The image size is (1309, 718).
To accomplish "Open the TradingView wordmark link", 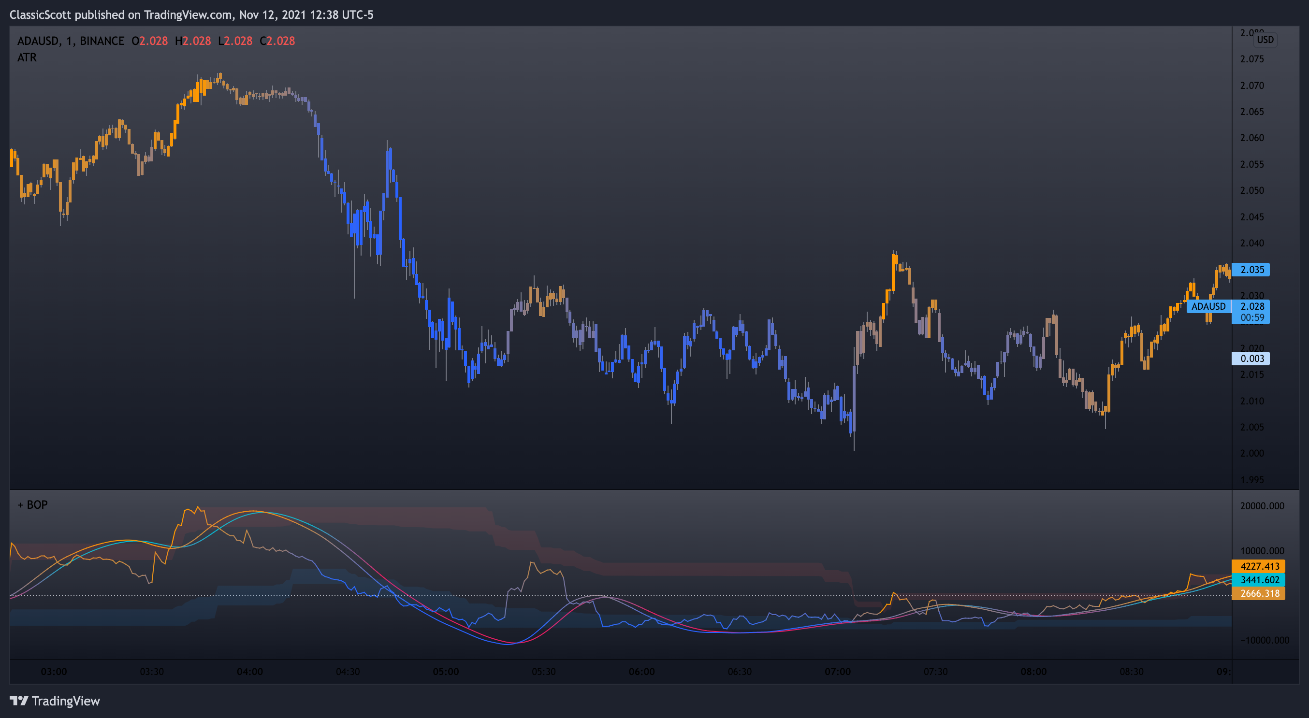I will 66,701.
